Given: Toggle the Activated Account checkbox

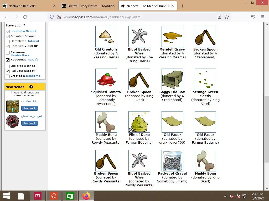Looking at the screenshot, I should click(x=8, y=36).
